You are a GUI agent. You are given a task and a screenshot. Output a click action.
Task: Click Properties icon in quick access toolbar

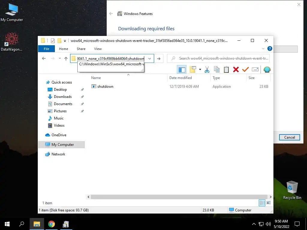(x=53, y=41)
